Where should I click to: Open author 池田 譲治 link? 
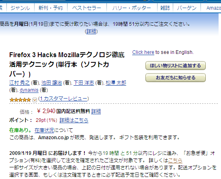click(51, 82)
